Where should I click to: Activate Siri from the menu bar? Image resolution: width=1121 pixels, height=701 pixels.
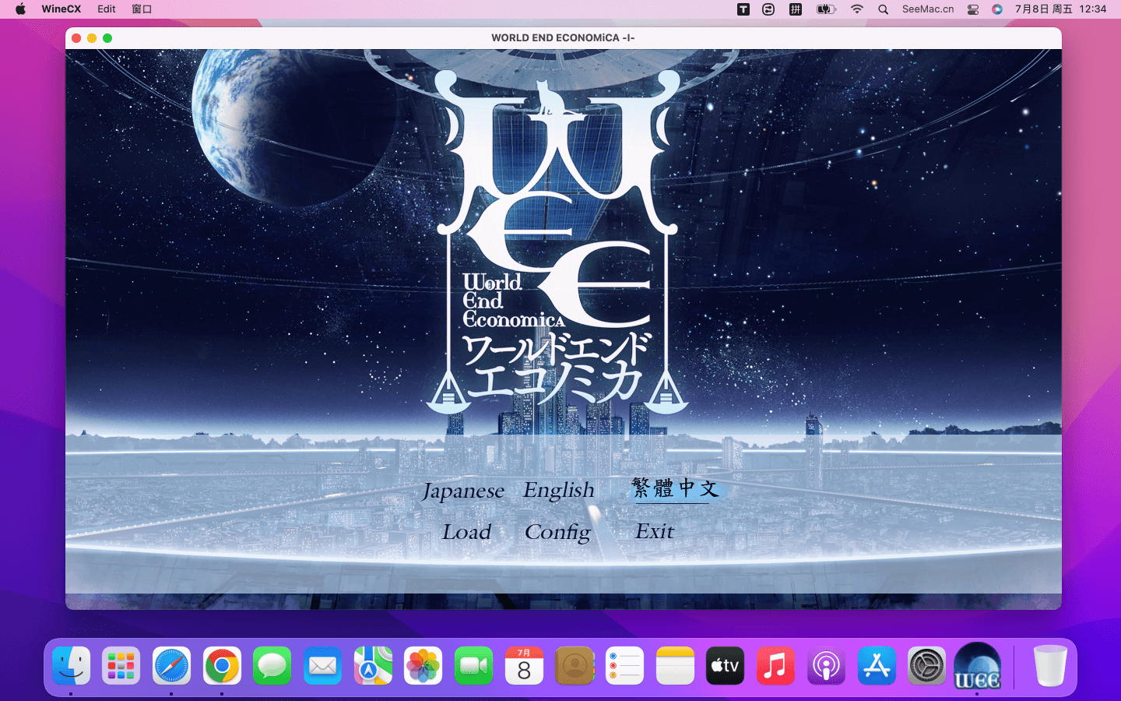(997, 9)
